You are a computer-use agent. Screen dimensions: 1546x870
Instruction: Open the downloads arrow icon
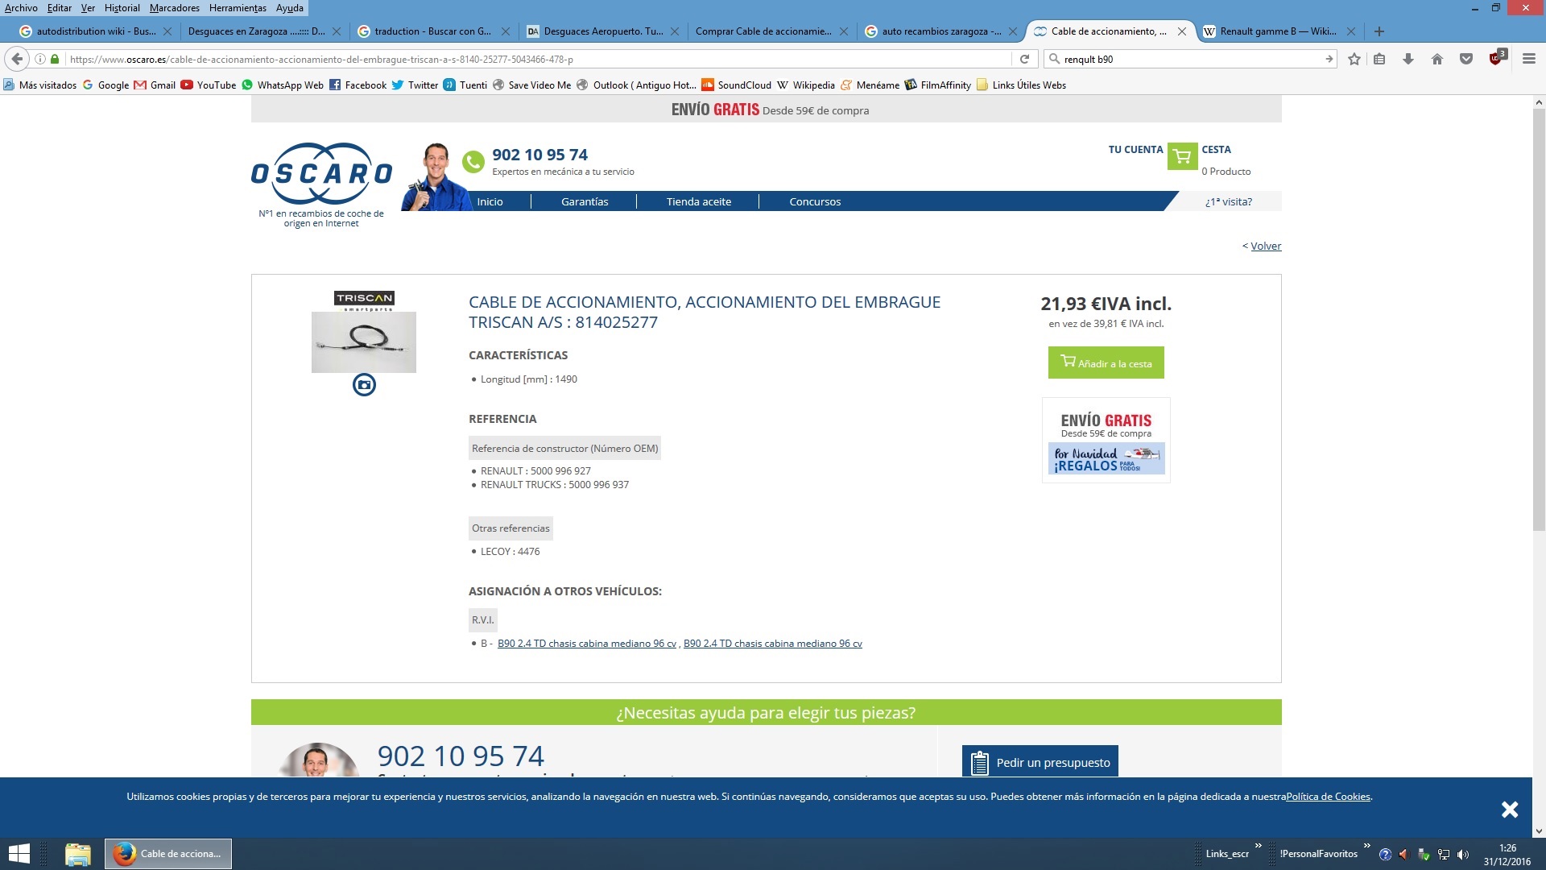coord(1408,59)
